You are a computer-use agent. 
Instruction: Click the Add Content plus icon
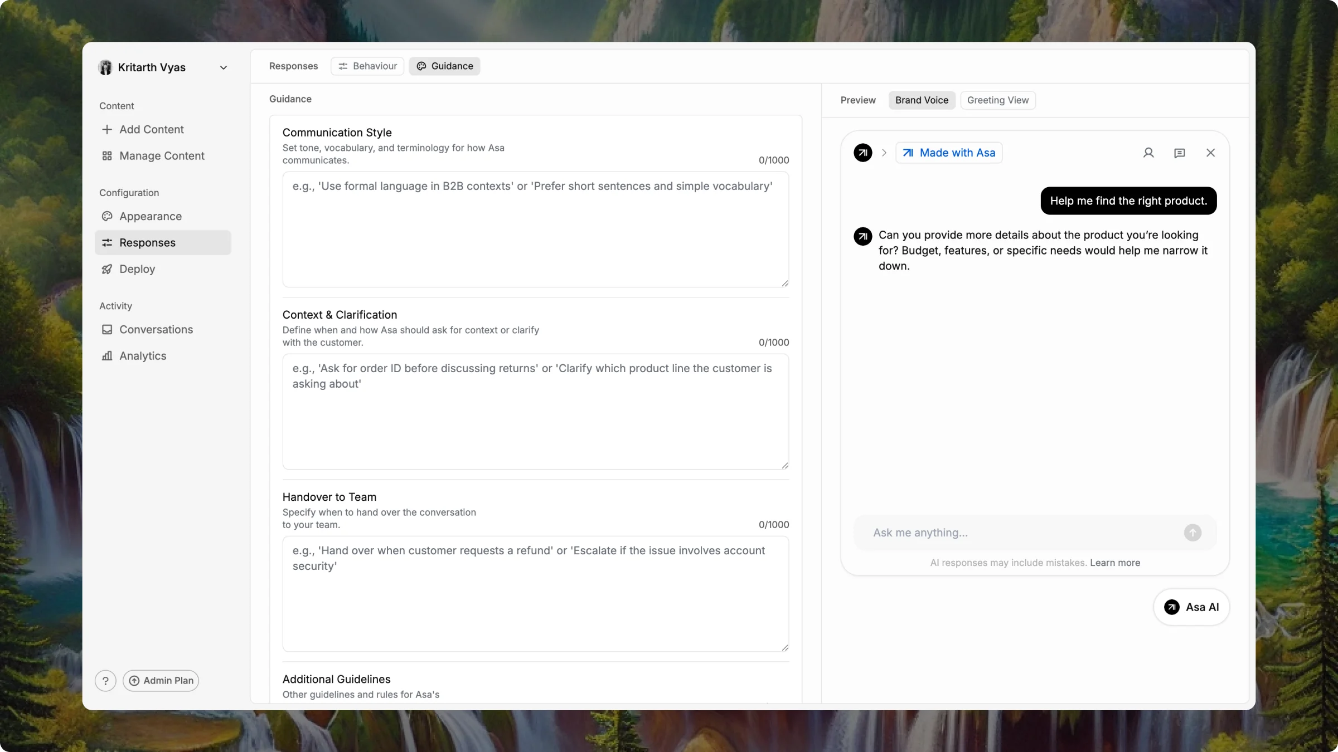[107, 129]
